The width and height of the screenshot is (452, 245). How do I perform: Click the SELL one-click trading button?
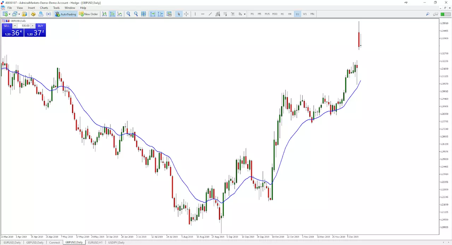(7, 26)
